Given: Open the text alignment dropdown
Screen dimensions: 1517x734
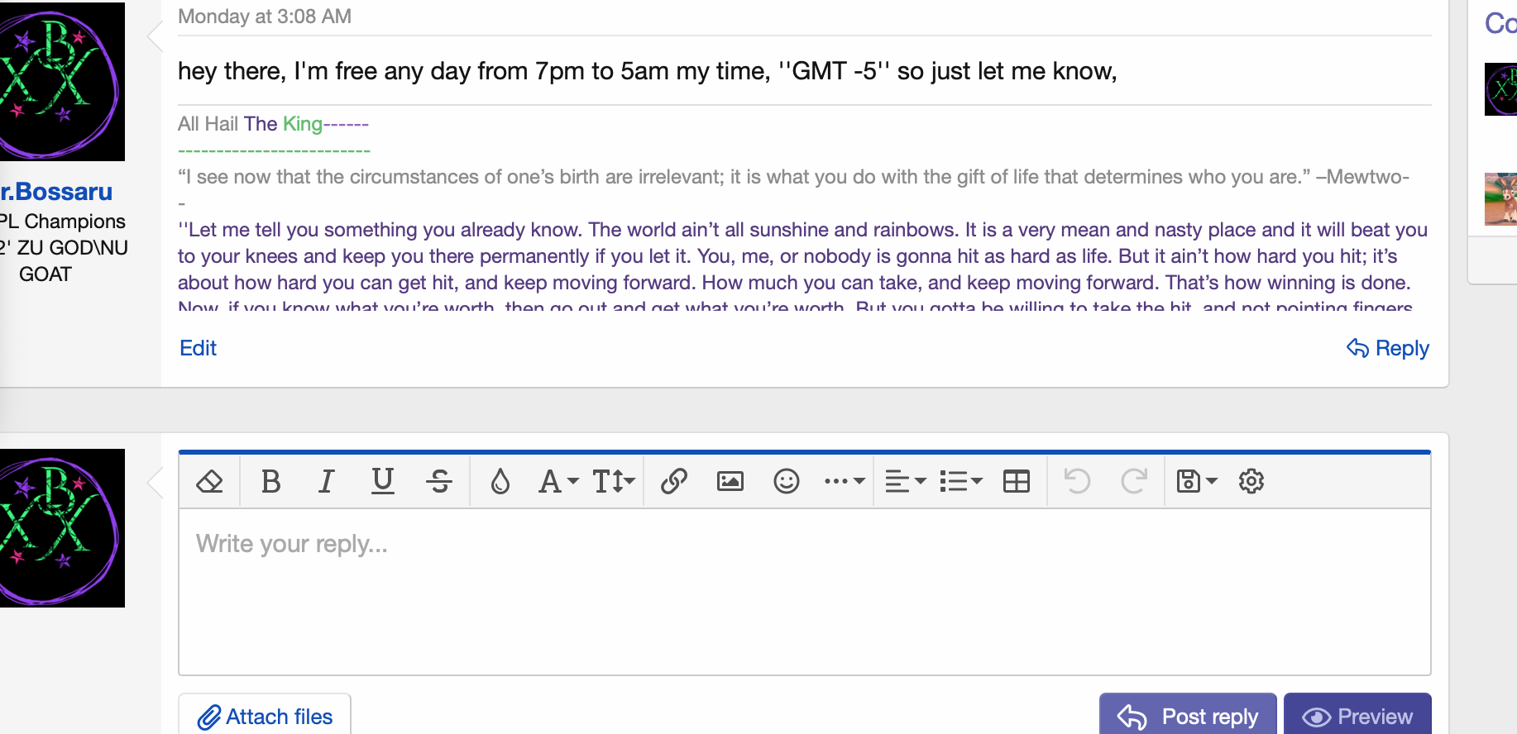Looking at the screenshot, I should click(x=905, y=481).
